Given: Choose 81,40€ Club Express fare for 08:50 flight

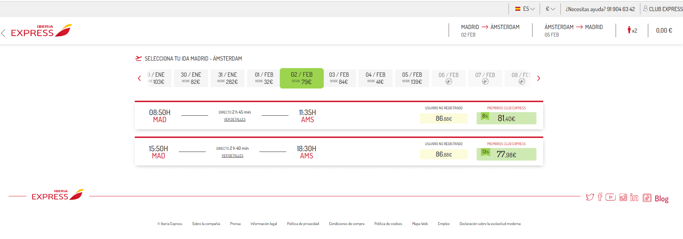Looking at the screenshot, I should [506, 118].
